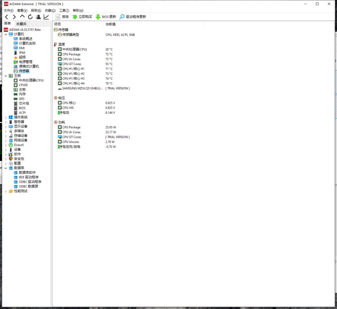Select ODBC 数据源 tree item
This screenshot has height=309, width=337.
click(x=28, y=187)
